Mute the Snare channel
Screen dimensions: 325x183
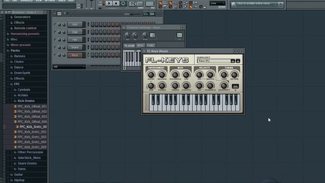pyautogui.click(x=55, y=47)
